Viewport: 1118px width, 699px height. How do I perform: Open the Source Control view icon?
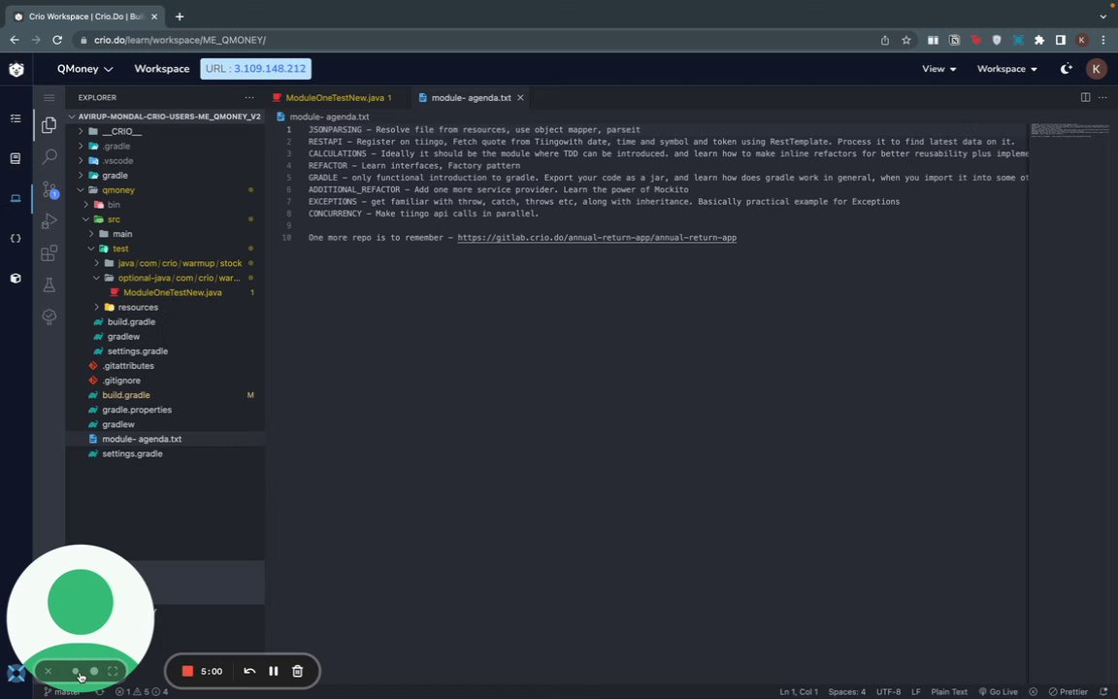49,189
